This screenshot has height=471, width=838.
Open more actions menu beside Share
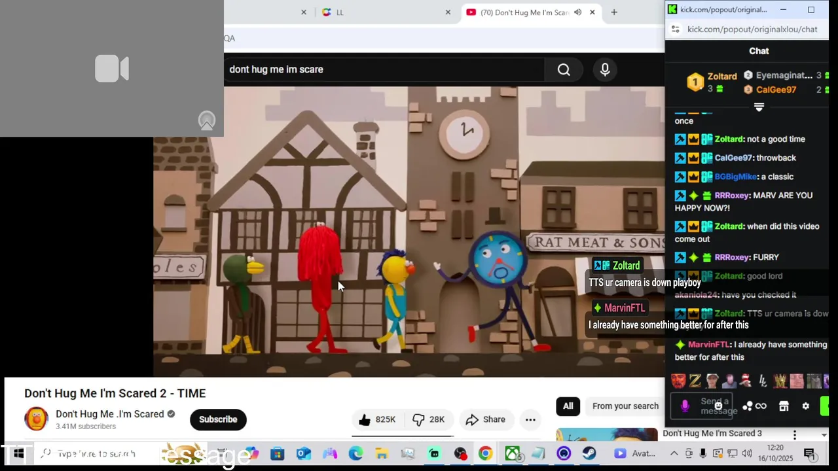(x=530, y=419)
